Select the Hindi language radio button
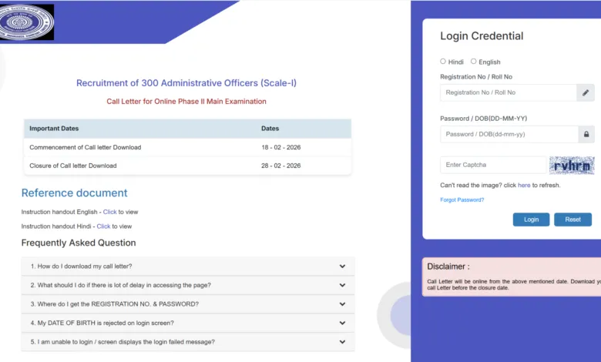This screenshot has height=362, width=601. click(x=443, y=62)
